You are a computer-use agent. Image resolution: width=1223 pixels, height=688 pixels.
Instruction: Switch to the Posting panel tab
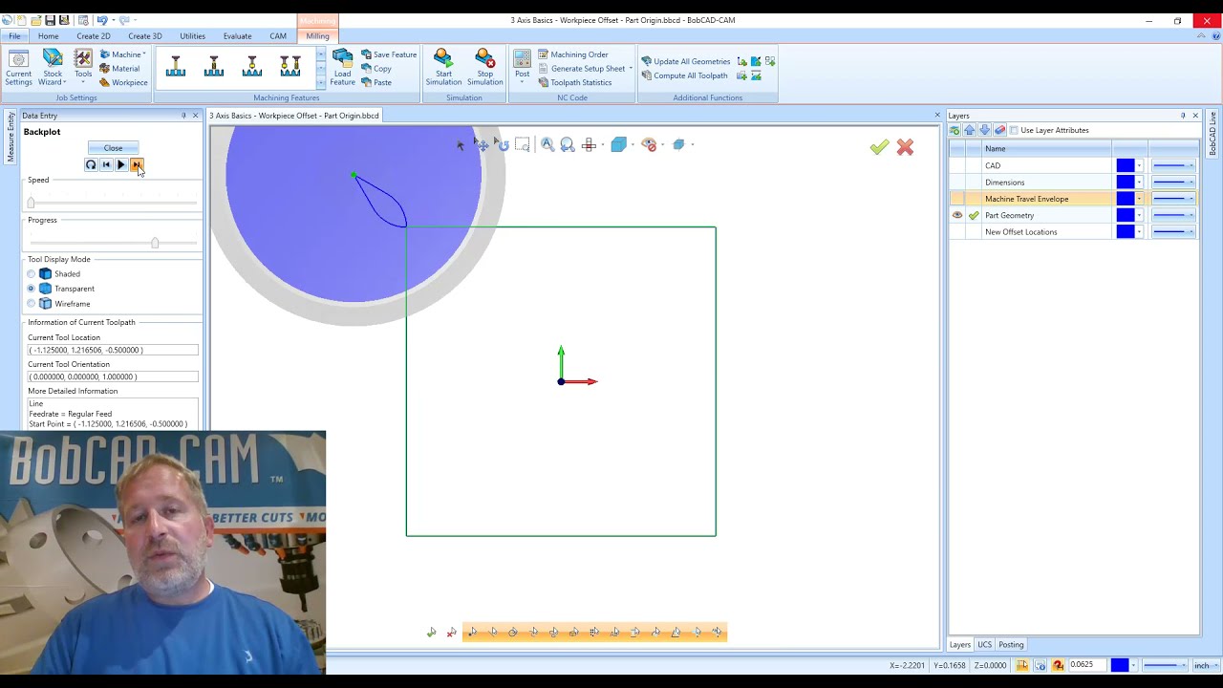(1011, 645)
